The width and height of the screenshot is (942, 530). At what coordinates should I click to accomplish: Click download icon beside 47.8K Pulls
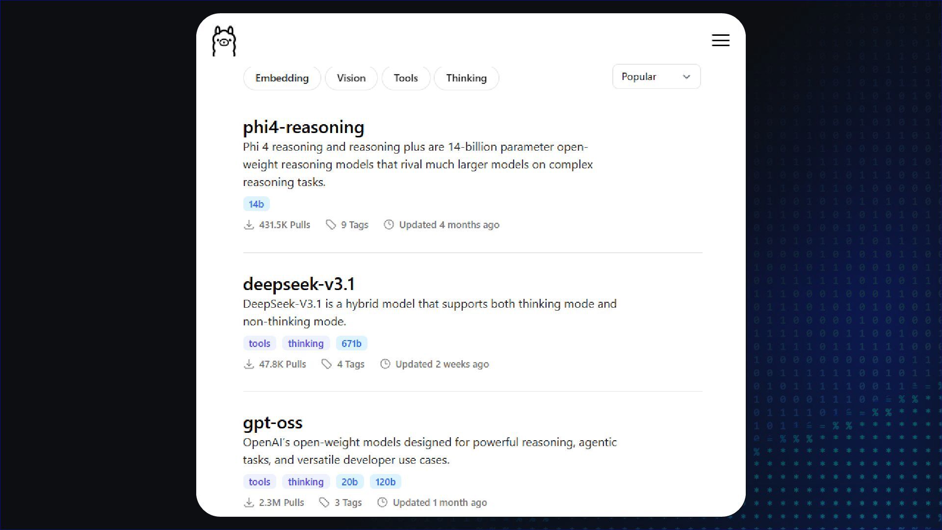pos(249,364)
